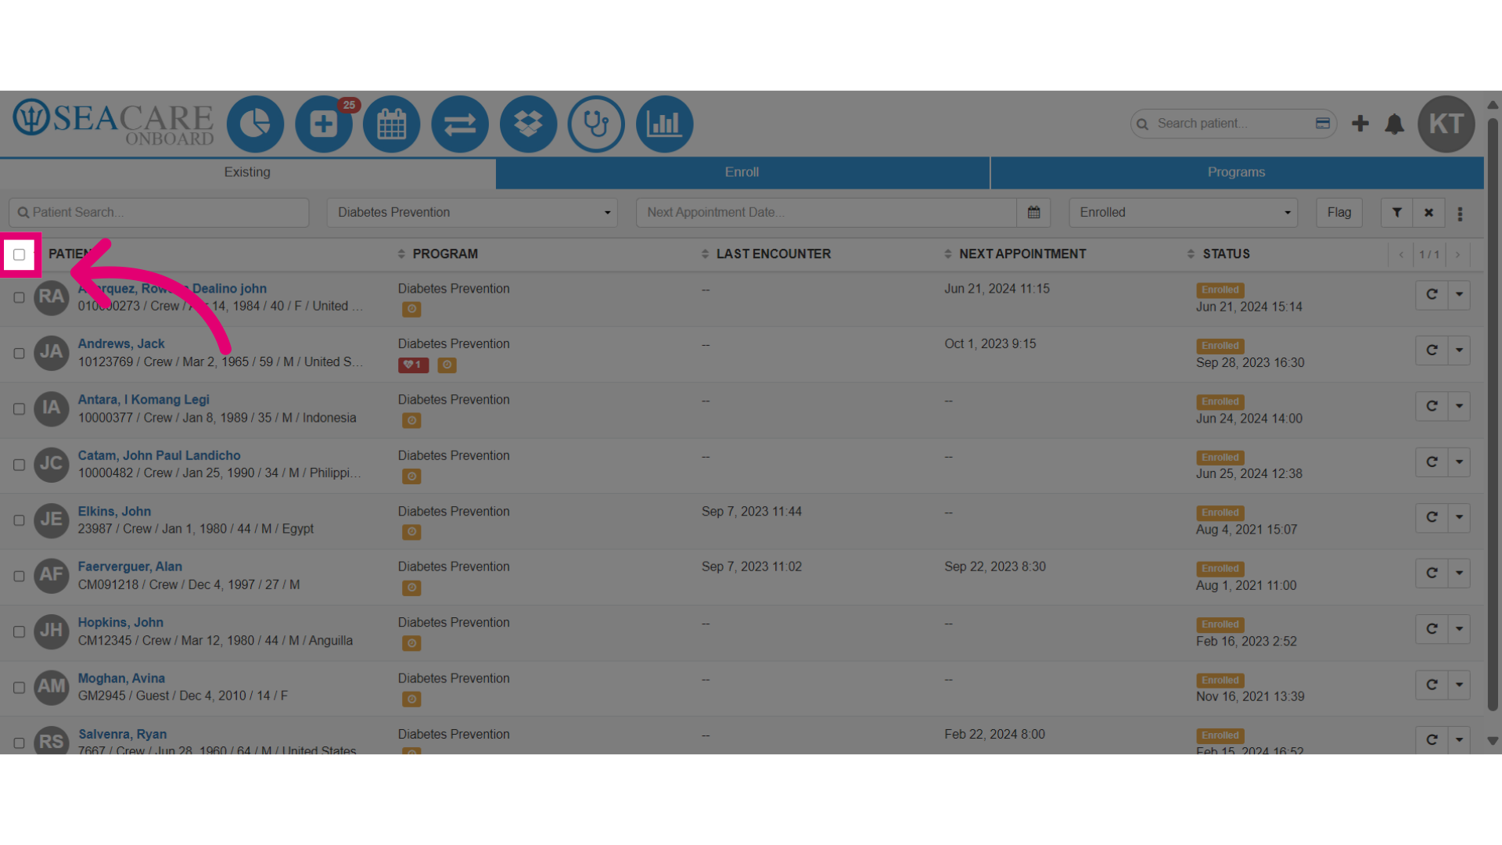Open the KT user avatar menu
1502x845 pixels.
tap(1446, 124)
